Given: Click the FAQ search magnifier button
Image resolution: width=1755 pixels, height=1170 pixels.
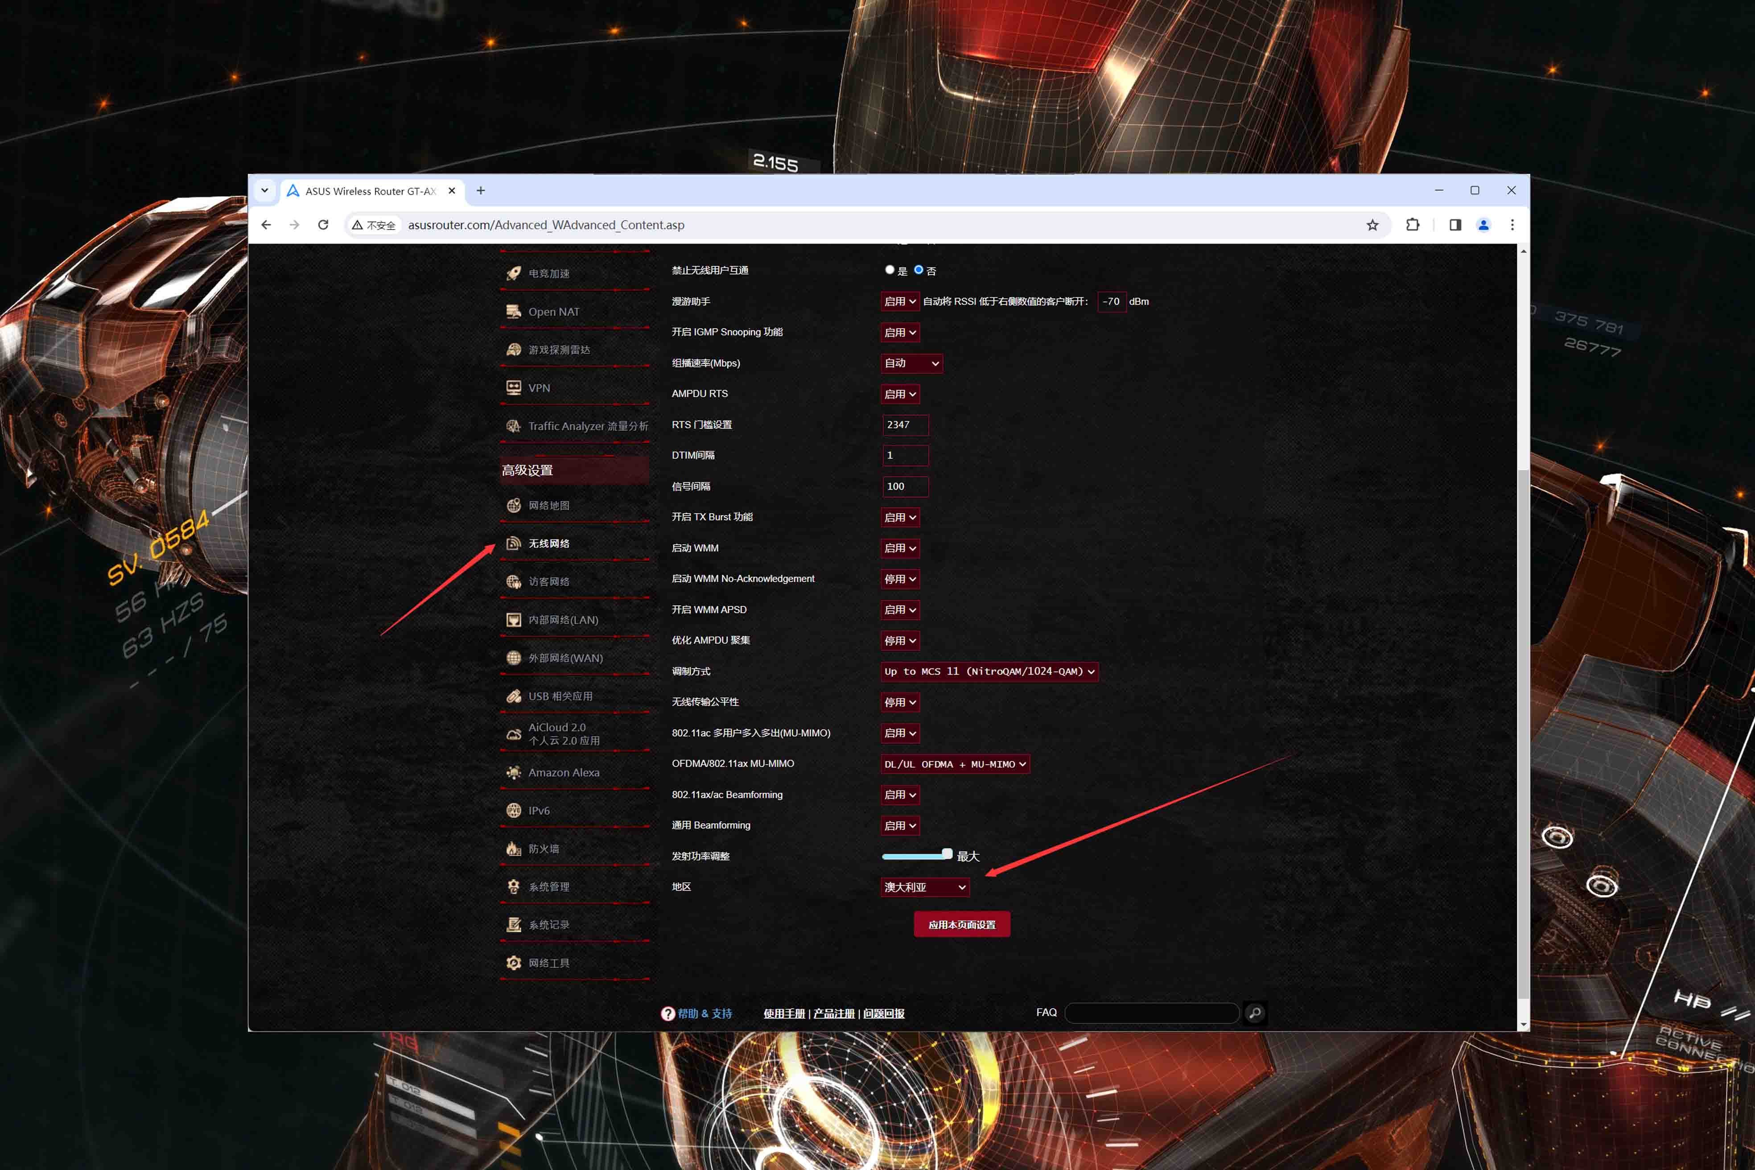Looking at the screenshot, I should point(1255,1013).
